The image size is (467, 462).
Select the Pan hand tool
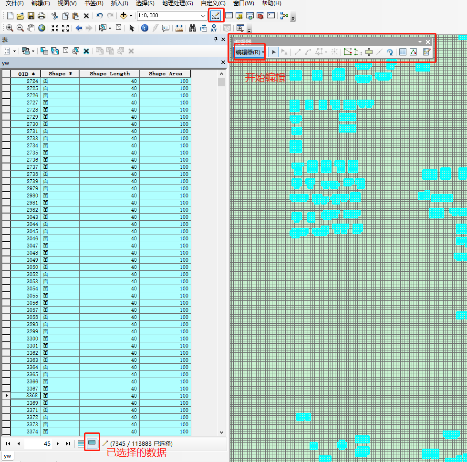pos(31,28)
